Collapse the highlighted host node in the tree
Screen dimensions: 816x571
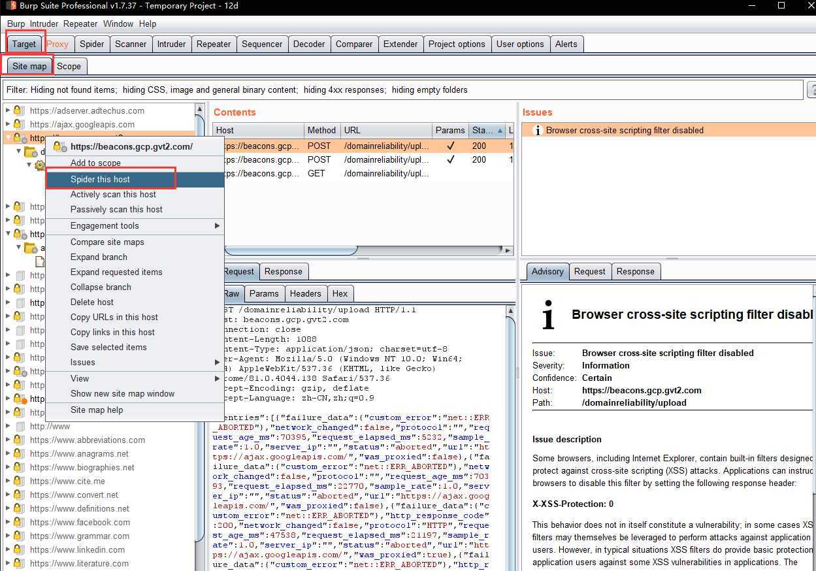click(8, 138)
